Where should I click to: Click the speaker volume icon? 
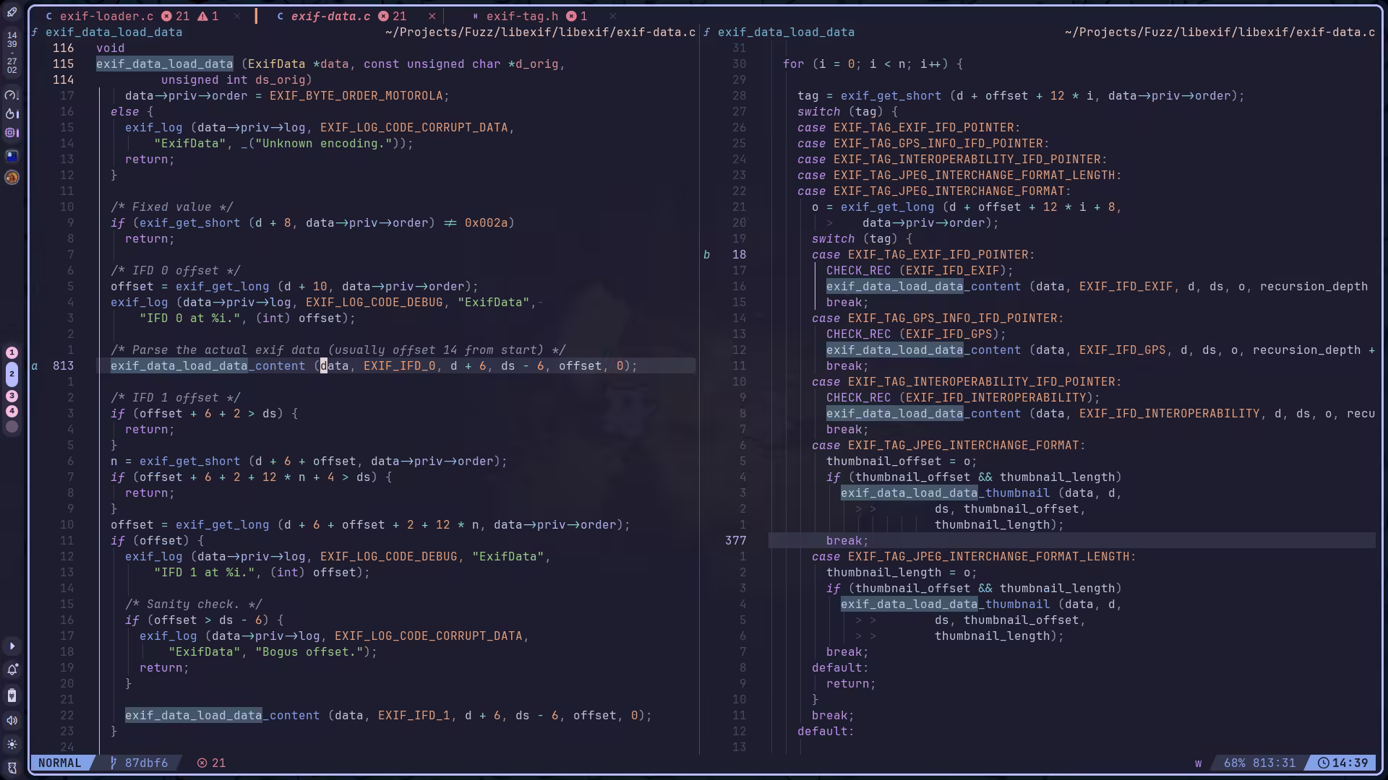12,720
